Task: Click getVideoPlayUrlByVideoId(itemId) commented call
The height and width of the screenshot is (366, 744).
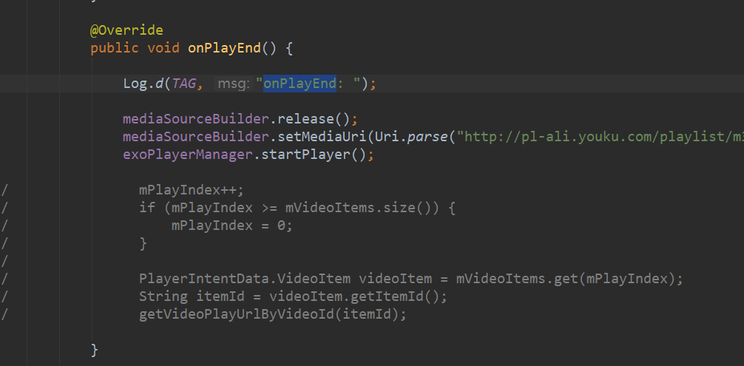Action: pyautogui.click(x=269, y=314)
